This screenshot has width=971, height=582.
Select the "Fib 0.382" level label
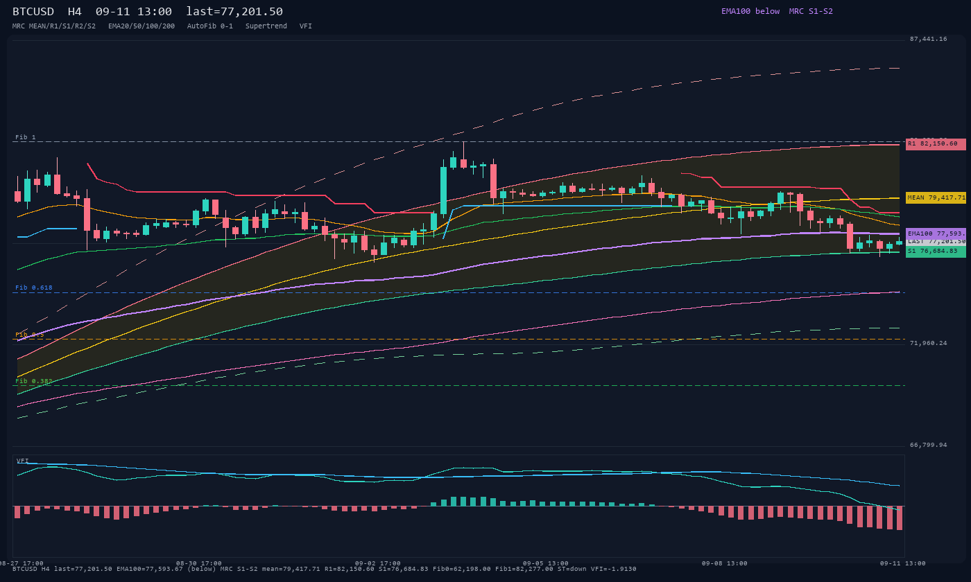pyautogui.click(x=34, y=381)
